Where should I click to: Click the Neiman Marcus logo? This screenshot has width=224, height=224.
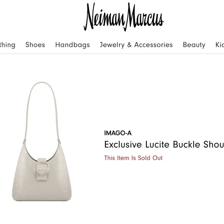point(124,17)
